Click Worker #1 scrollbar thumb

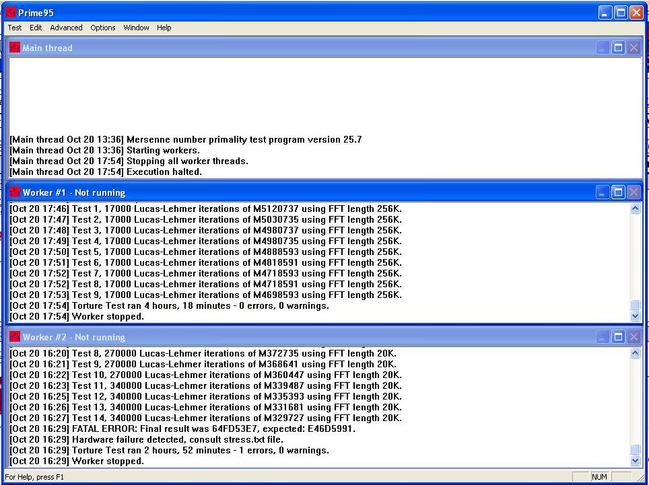point(636,305)
